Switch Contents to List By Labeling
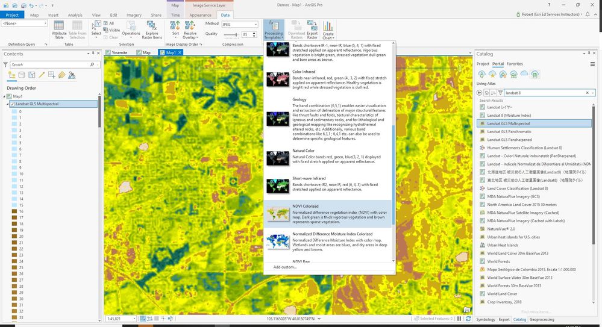Screen dimensions: 602x327 click(x=62, y=75)
